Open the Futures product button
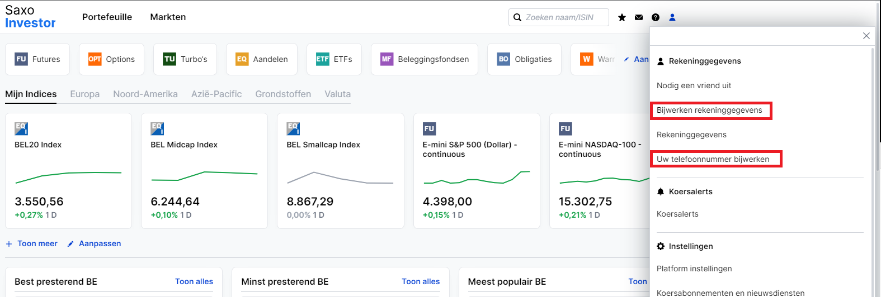This screenshot has width=881, height=297. coord(37,59)
